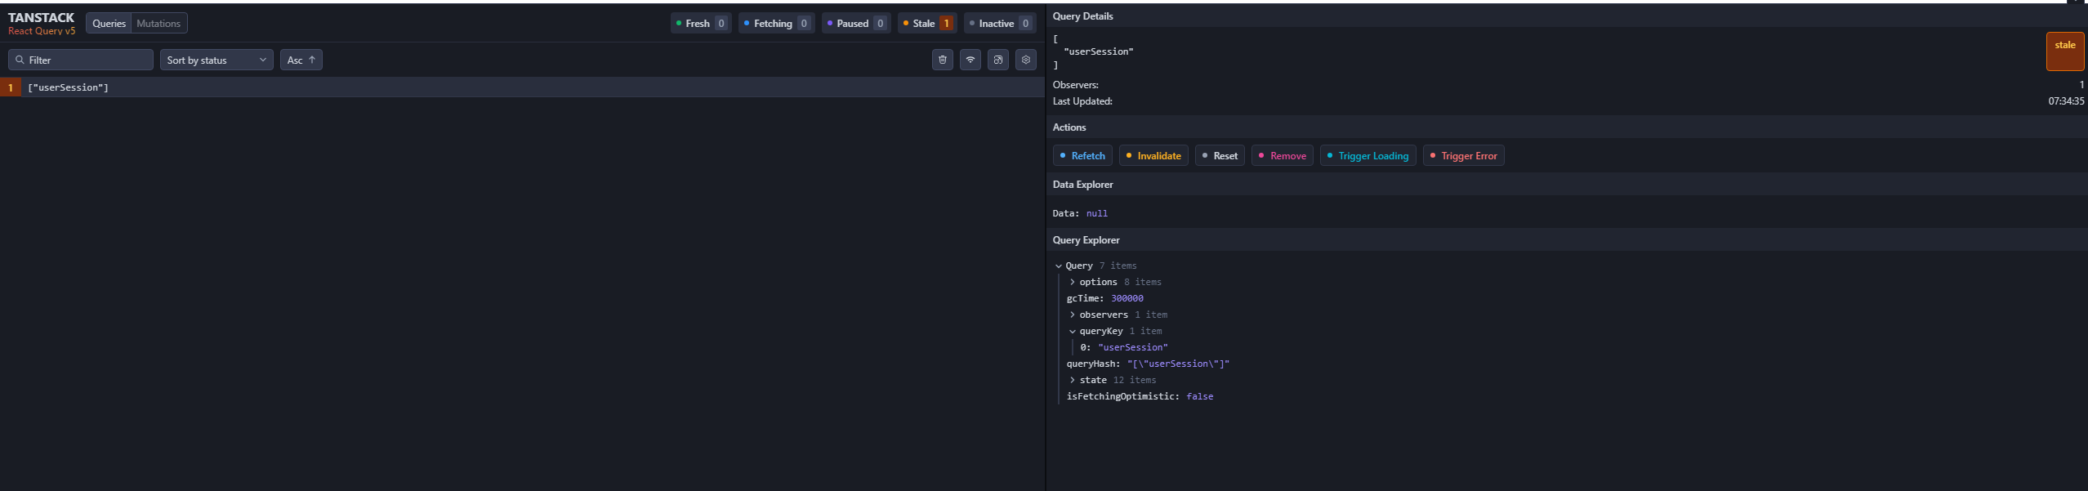Image resolution: width=2088 pixels, height=491 pixels.
Task: Click the Observers count label
Action: click(x=1075, y=85)
